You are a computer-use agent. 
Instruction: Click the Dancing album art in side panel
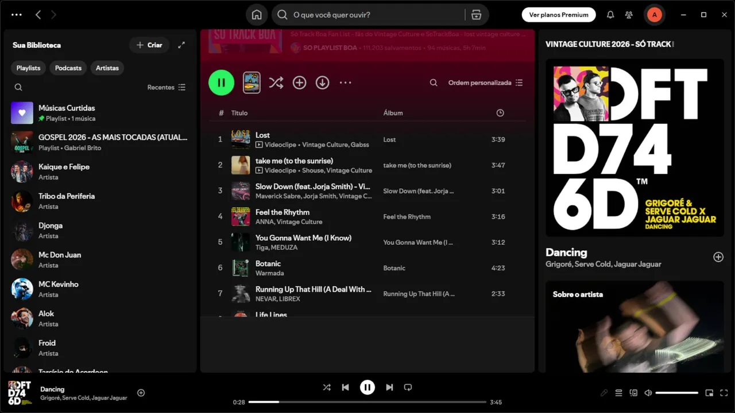pos(635,148)
